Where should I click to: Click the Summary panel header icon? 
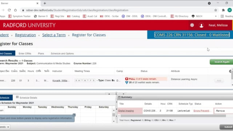tap(119, 97)
